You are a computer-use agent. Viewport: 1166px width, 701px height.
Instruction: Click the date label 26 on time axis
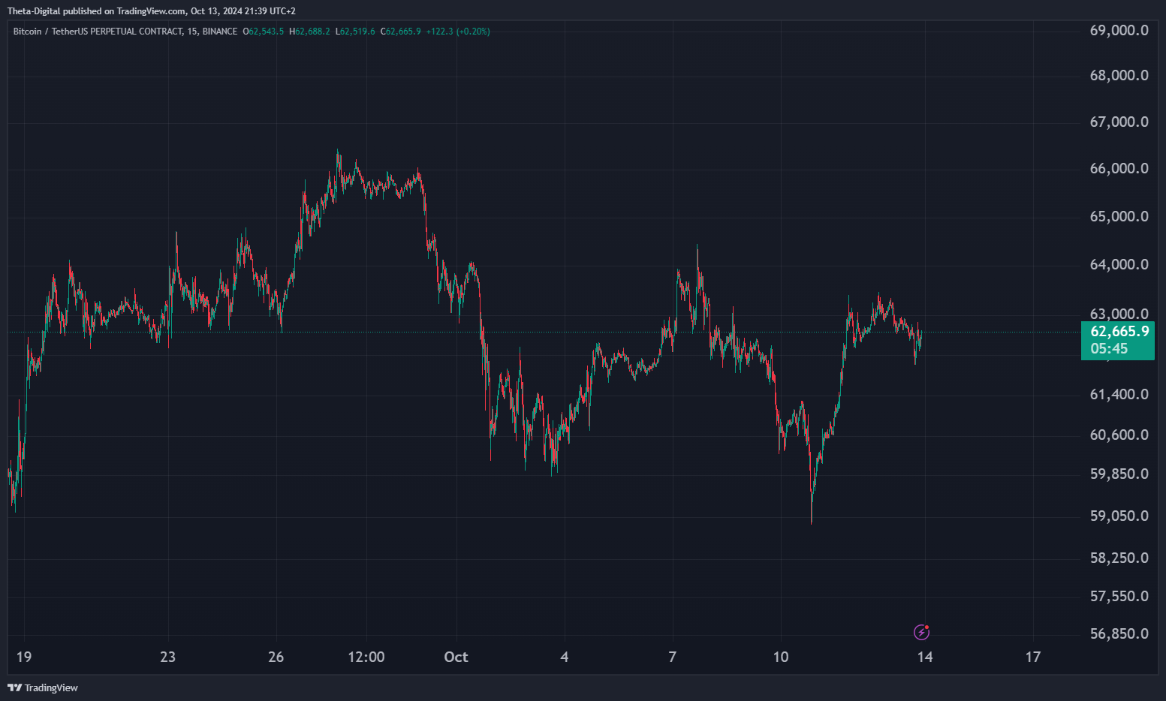tap(276, 657)
